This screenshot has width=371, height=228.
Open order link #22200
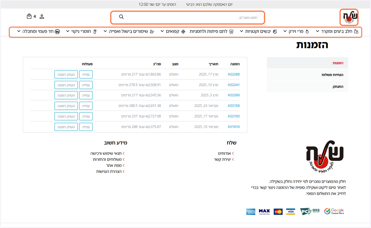[x=234, y=95]
